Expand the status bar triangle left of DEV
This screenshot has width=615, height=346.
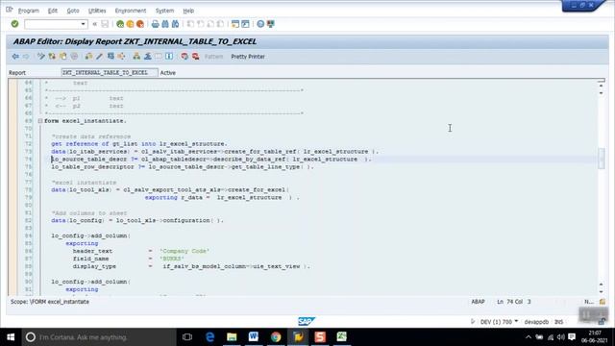[x=473, y=321]
